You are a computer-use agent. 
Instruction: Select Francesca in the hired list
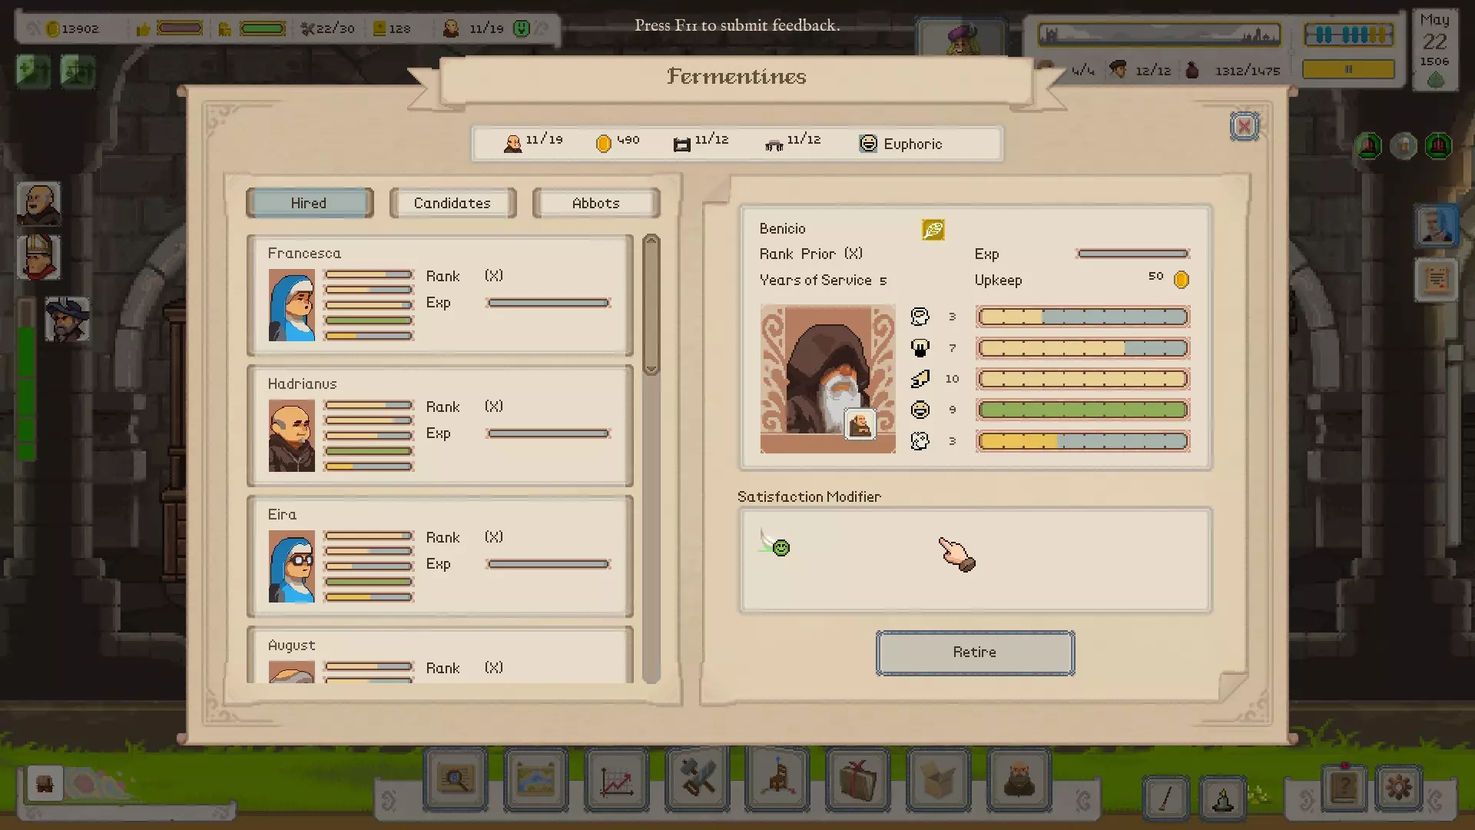click(439, 296)
